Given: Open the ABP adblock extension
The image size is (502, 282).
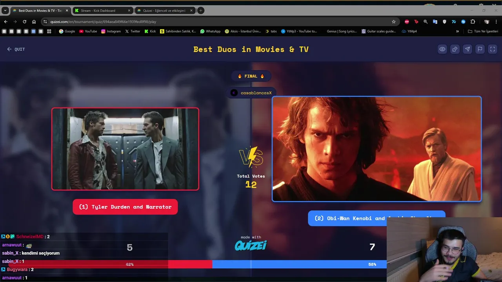Looking at the screenshot, I should [x=407, y=22].
